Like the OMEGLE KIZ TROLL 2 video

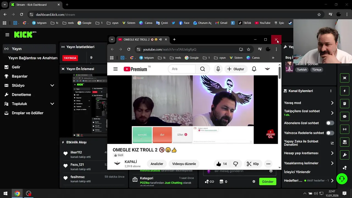point(222,164)
